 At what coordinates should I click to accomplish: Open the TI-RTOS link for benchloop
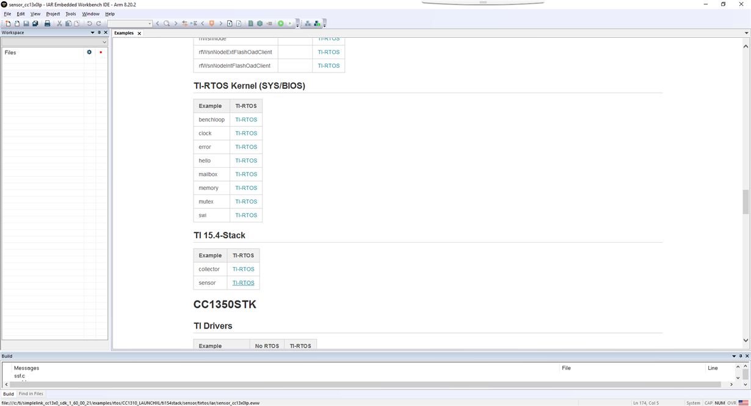click(x=246, y=119)
